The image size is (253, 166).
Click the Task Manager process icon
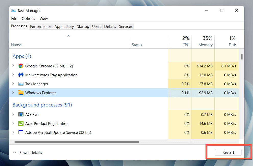(21, 84)
